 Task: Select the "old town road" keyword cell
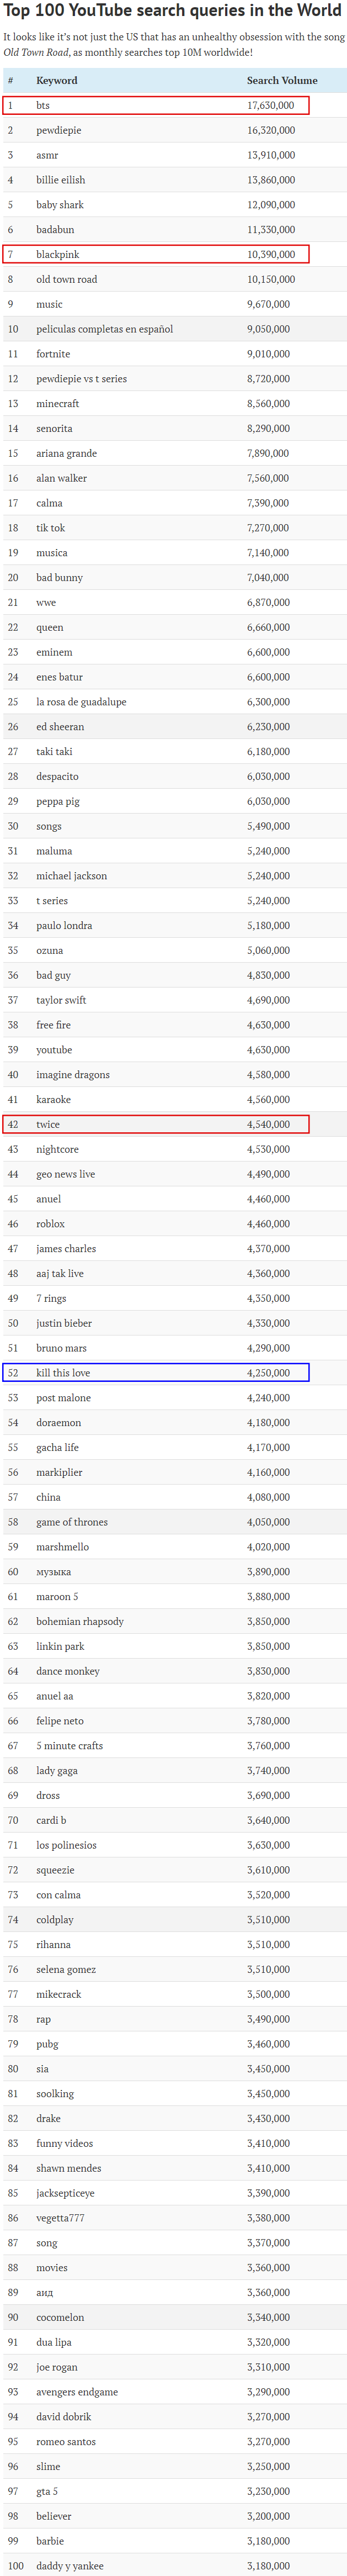pyautogui.click(x=66, y=279)
